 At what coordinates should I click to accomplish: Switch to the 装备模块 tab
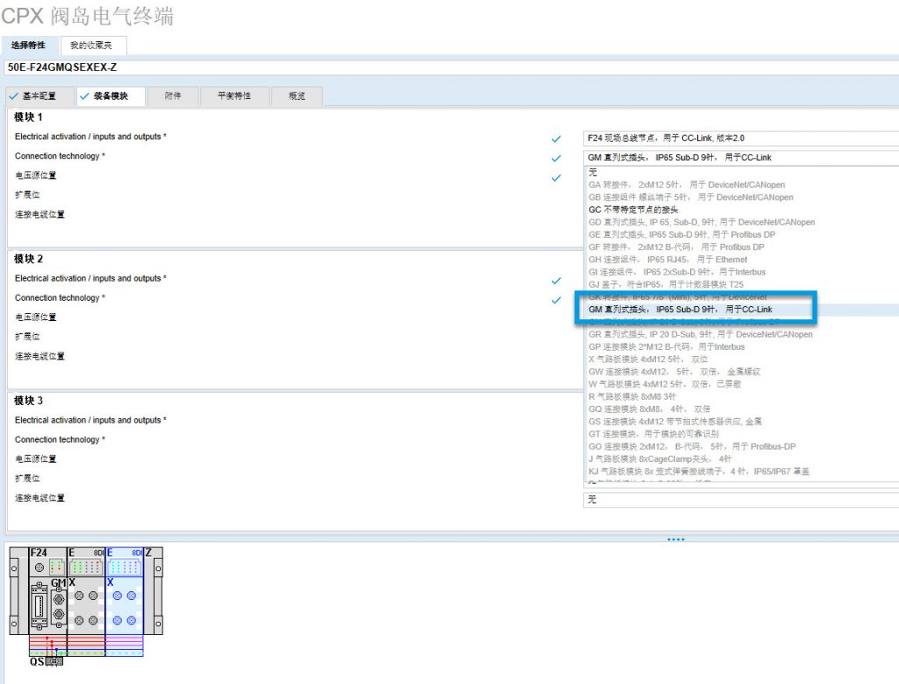[111, 96]
